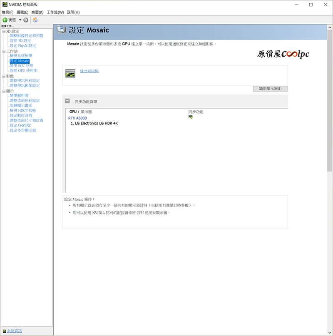Viewport: 333px width, 336px height.
Task: Click the RTX A6000 GPU entry
Action: [x=77, y=118]
